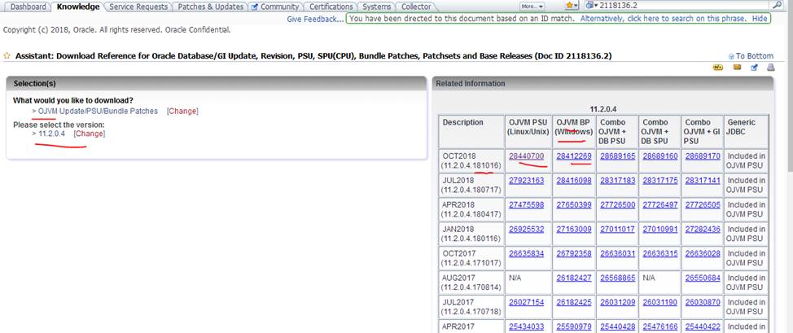The height and width of the screenshot is (333, 793).
Task: Click the yellow rate document icon
Action: [x=717, y=68]
